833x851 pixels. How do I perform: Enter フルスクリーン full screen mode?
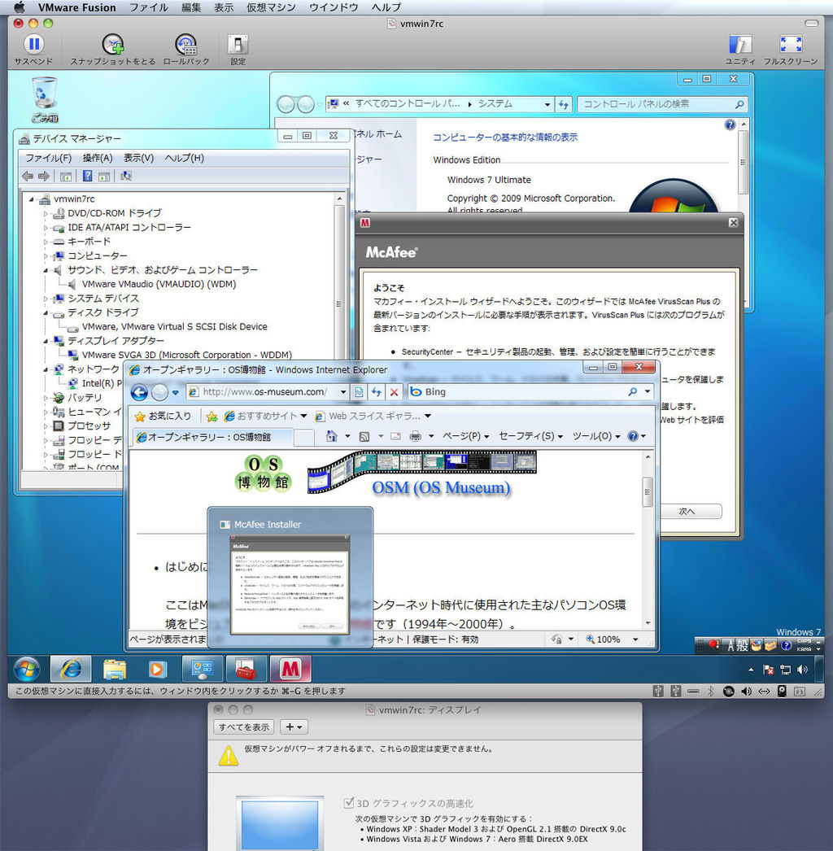(791, 45)
